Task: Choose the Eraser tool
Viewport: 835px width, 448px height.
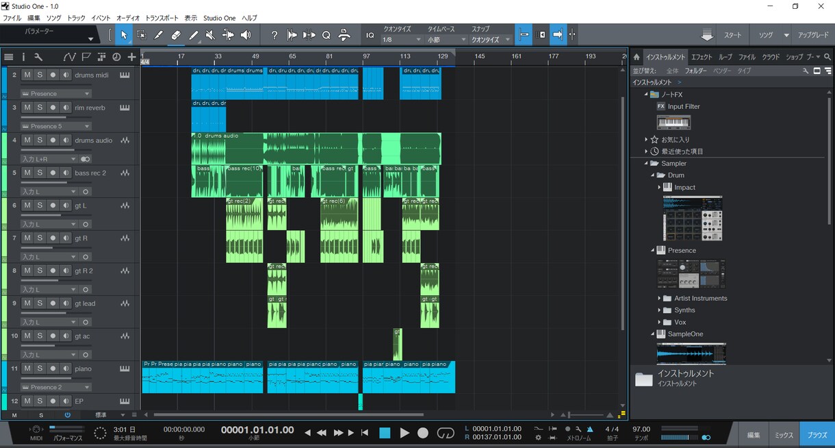Action: (x=176, y=35)
